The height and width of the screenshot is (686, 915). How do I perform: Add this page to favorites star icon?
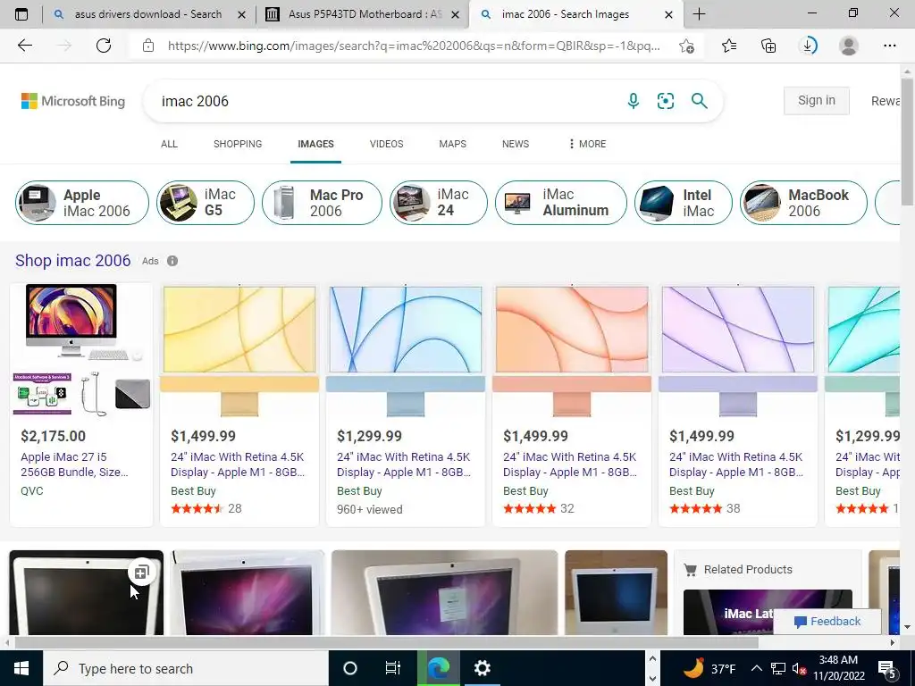click(x=687, y=46)
